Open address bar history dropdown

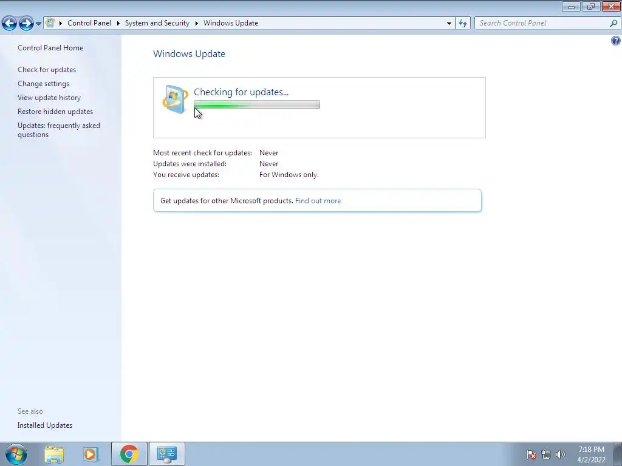449,23
